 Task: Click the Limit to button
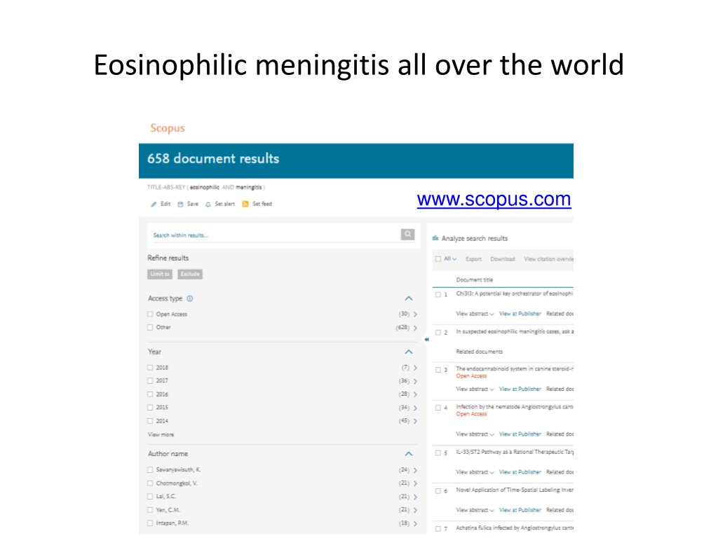(x=160, y=274)
